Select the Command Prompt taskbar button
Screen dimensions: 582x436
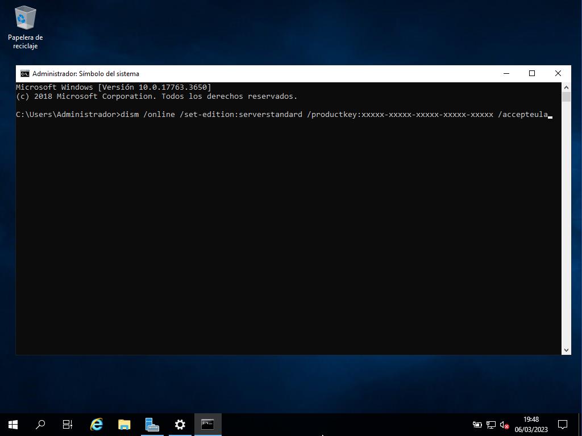pyautogui.click(x=207, y=424)
